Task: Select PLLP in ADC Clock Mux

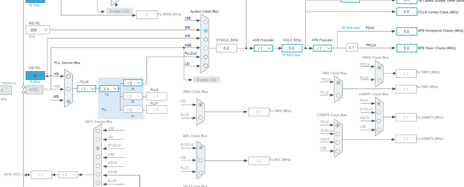Action: pos(201,173)
